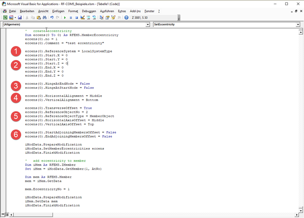Click the SetMemberEccentricities eccens line
This screenshot has width=304, height=218.
pos(64,148)
